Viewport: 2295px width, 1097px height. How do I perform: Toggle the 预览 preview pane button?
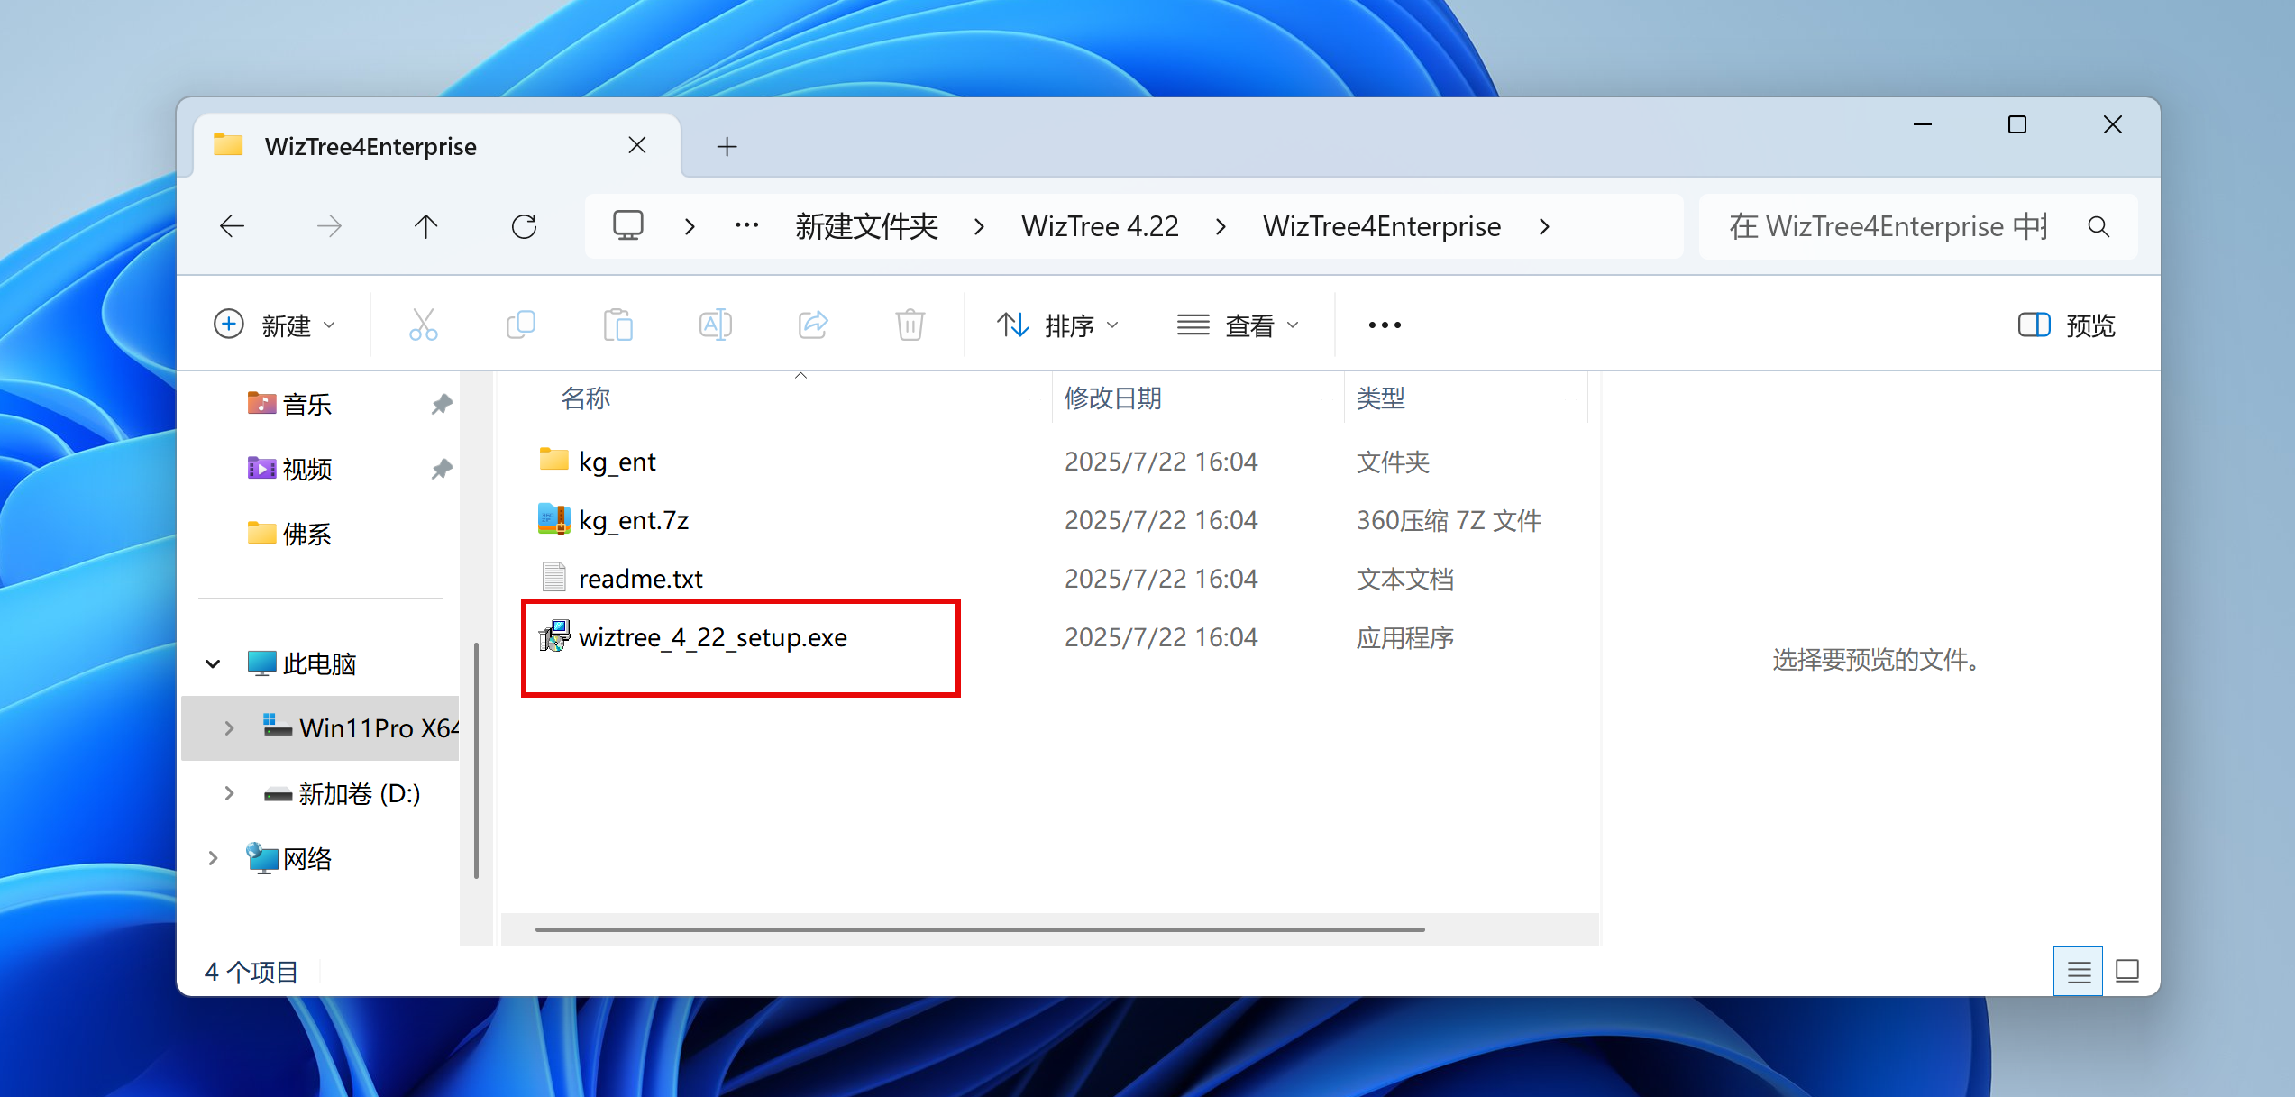click(2066, 325)
